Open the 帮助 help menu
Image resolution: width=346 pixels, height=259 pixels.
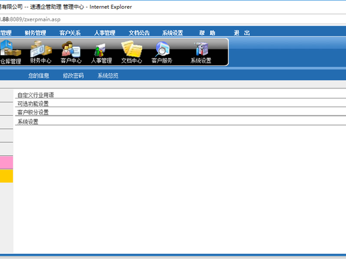(207, 33)
